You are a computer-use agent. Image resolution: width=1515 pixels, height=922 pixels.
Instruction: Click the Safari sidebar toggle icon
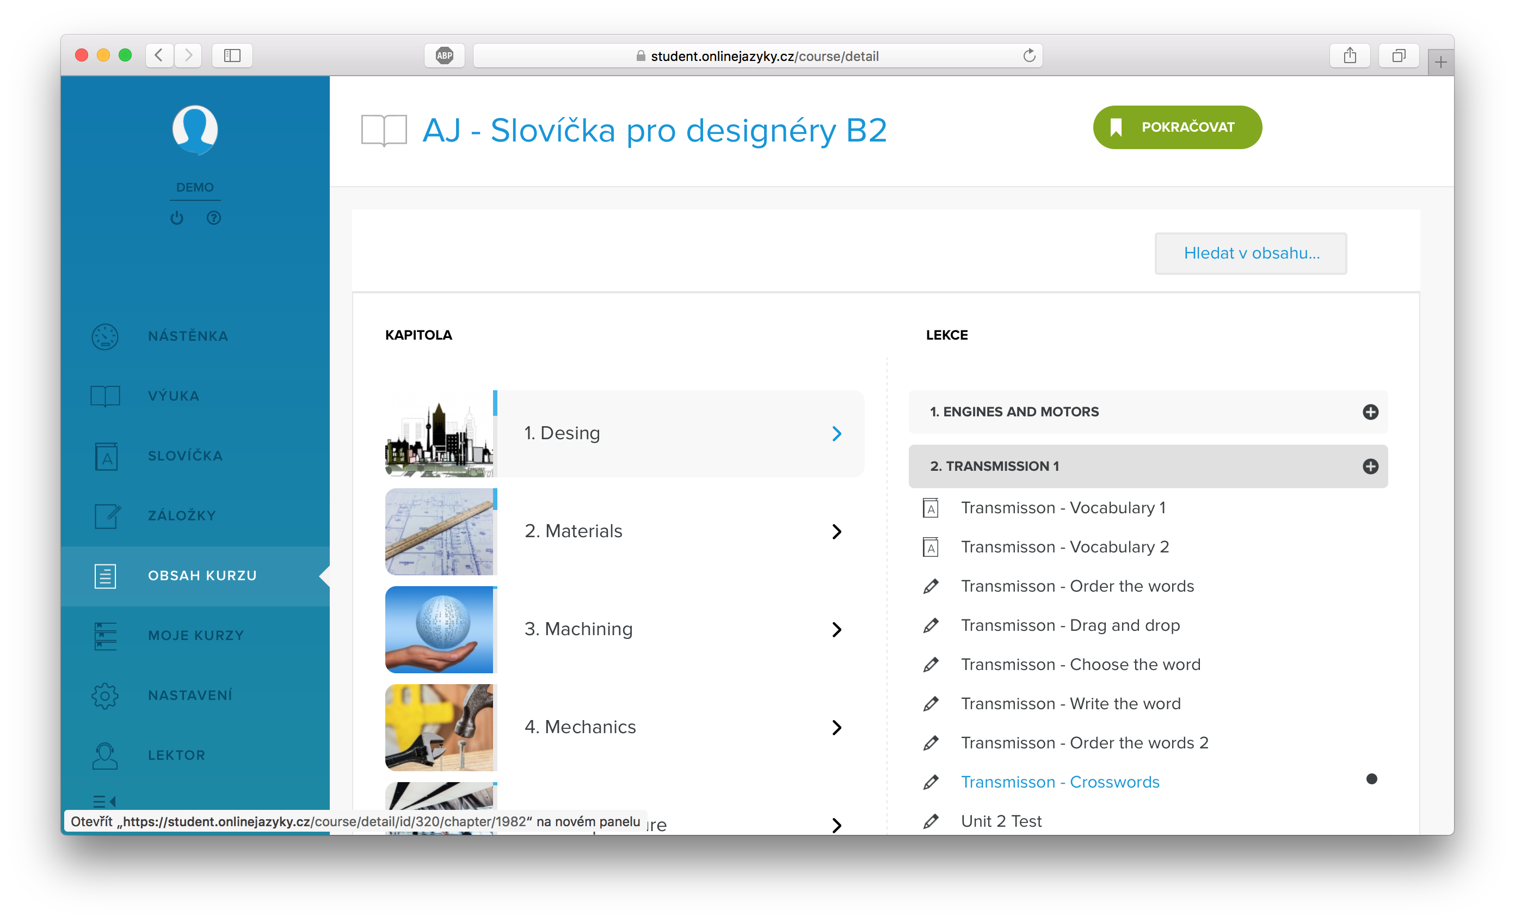pyautogui.click(x=232, y=56)
